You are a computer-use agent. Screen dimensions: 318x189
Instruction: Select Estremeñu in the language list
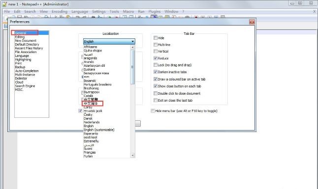(91, 141)
